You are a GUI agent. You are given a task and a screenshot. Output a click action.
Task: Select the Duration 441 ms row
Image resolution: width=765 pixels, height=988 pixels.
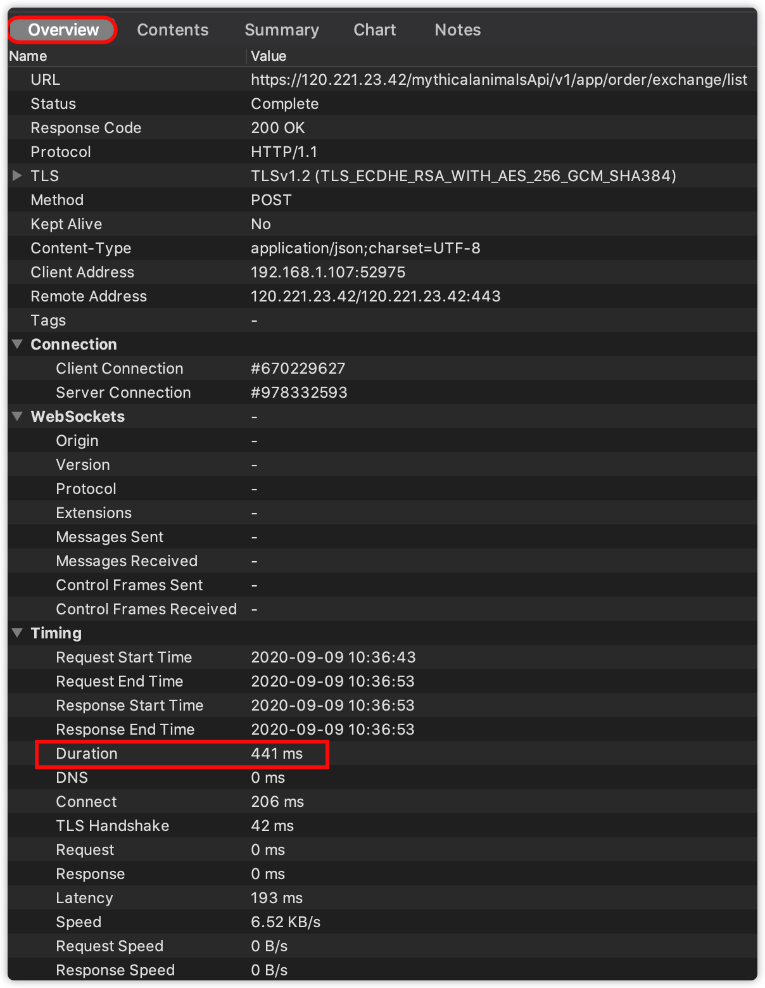pyautogui.click(x=182, y=754)
